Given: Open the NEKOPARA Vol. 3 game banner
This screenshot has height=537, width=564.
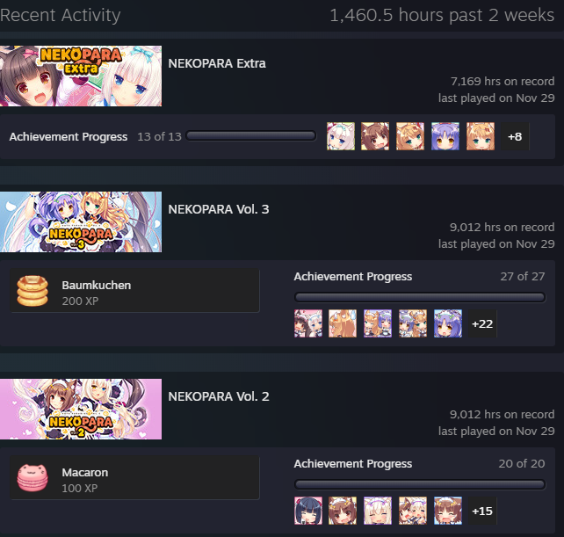Looking at the screenshot, I should pyautogui.click(x=81, y=221).
